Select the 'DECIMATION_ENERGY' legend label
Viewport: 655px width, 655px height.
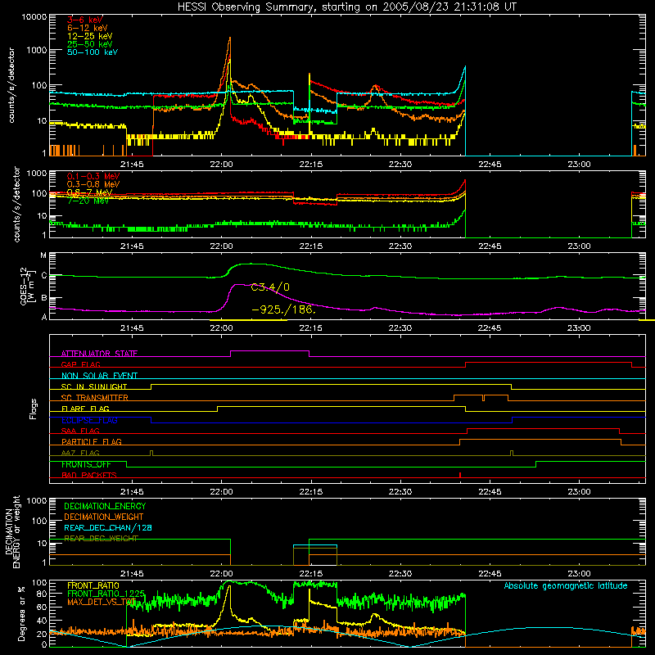pos(105,506)
